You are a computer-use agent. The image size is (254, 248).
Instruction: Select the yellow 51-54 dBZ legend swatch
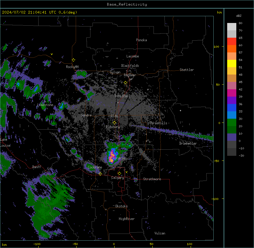coord(232,63)
